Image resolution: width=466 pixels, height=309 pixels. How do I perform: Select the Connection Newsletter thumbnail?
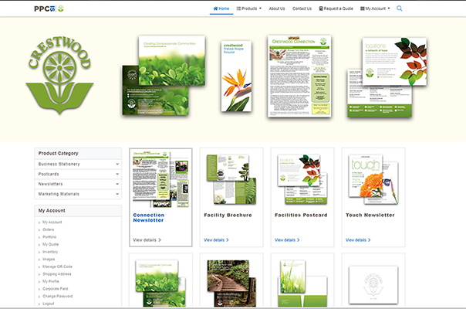[160, 177]
